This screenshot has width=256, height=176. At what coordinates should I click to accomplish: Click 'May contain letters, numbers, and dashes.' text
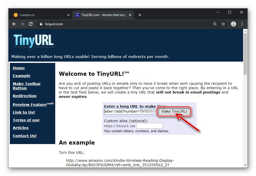click(x=137, y=131)
